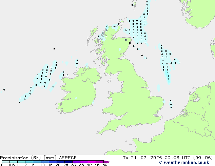Select the 10–15 mm legend color swatch
The image size is (215, 166).
(x=45, y=162)
